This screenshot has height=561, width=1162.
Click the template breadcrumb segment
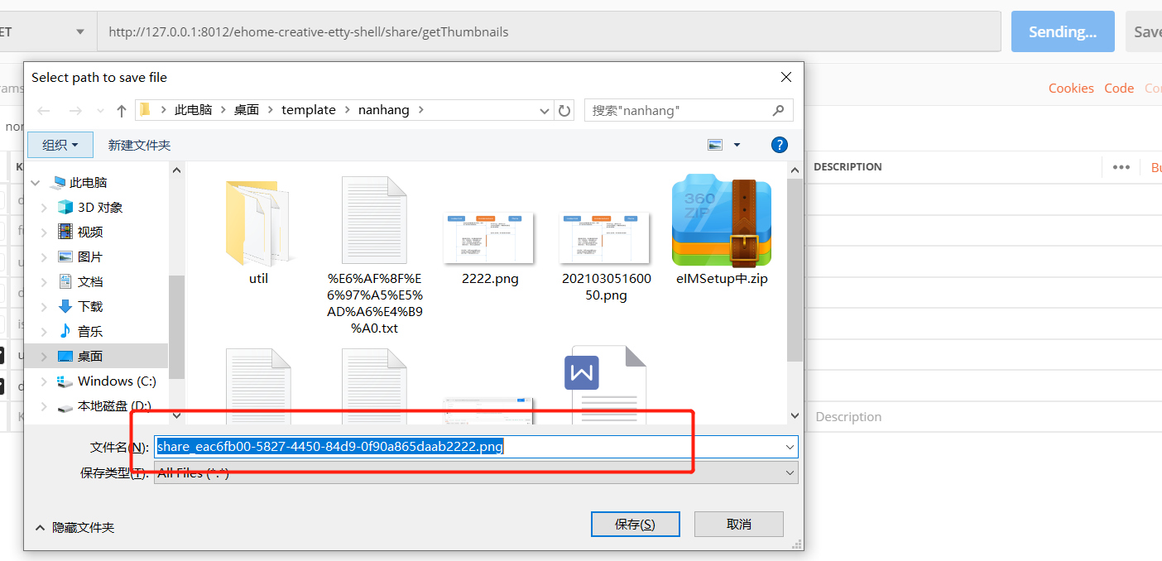point(309,110)
